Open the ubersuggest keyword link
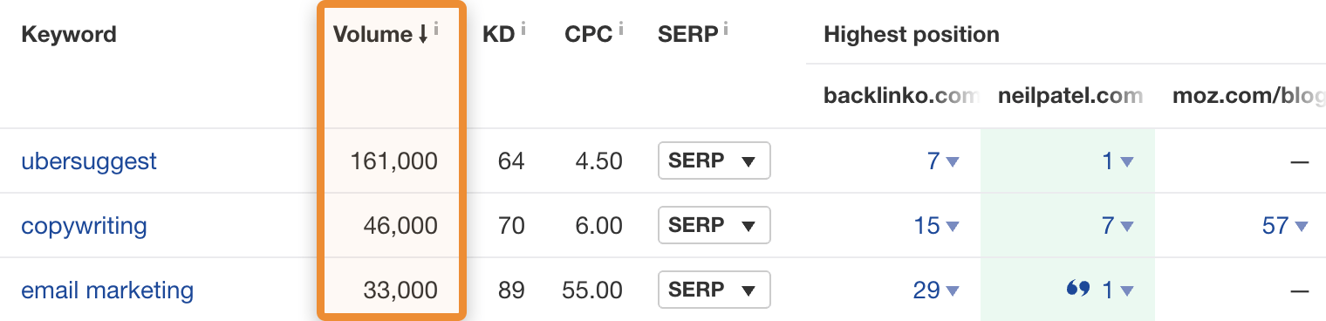 click(89, 161)
